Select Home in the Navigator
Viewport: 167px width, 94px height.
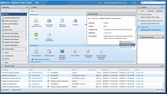(x=14, y=14)
